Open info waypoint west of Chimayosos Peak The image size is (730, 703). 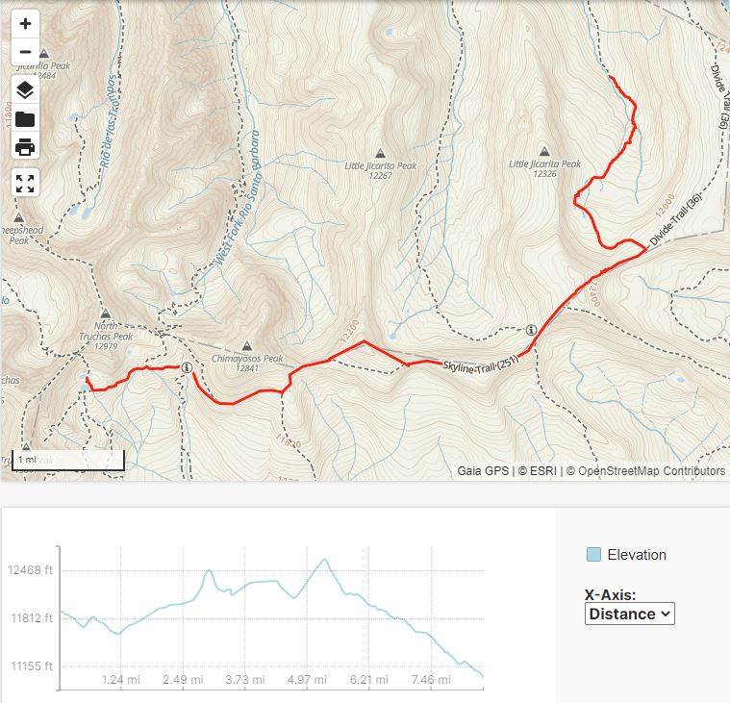coord(187,367)
